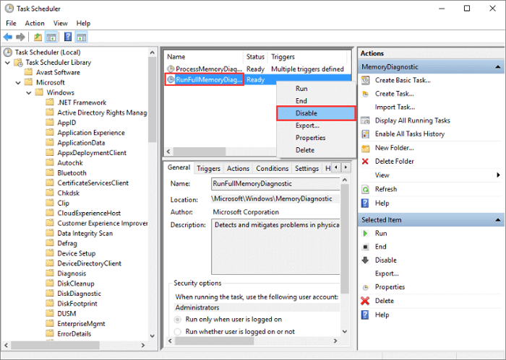Choose Delete from the context menu
The image size is (506, 360).
pyautogui.click(x=317, y=150)
